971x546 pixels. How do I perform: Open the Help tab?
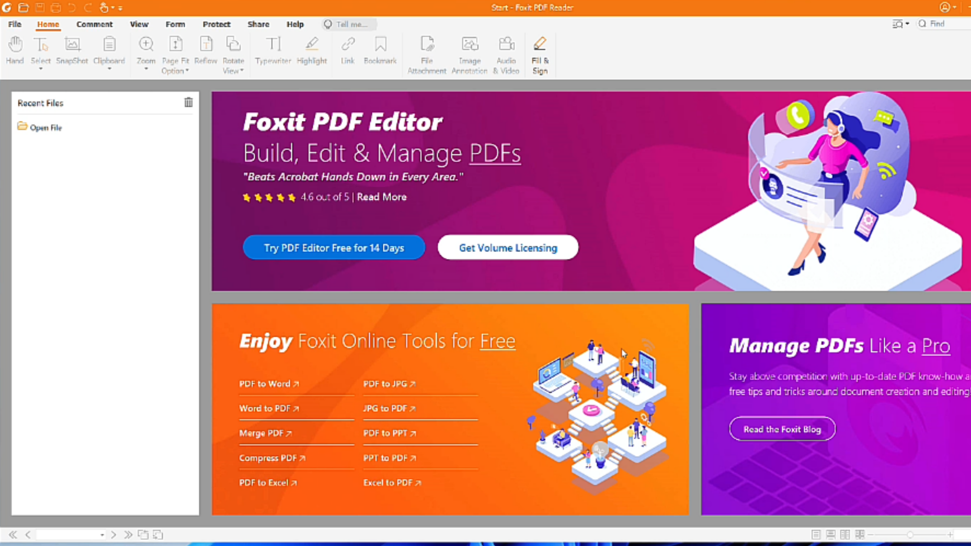[x=295, y=24]
